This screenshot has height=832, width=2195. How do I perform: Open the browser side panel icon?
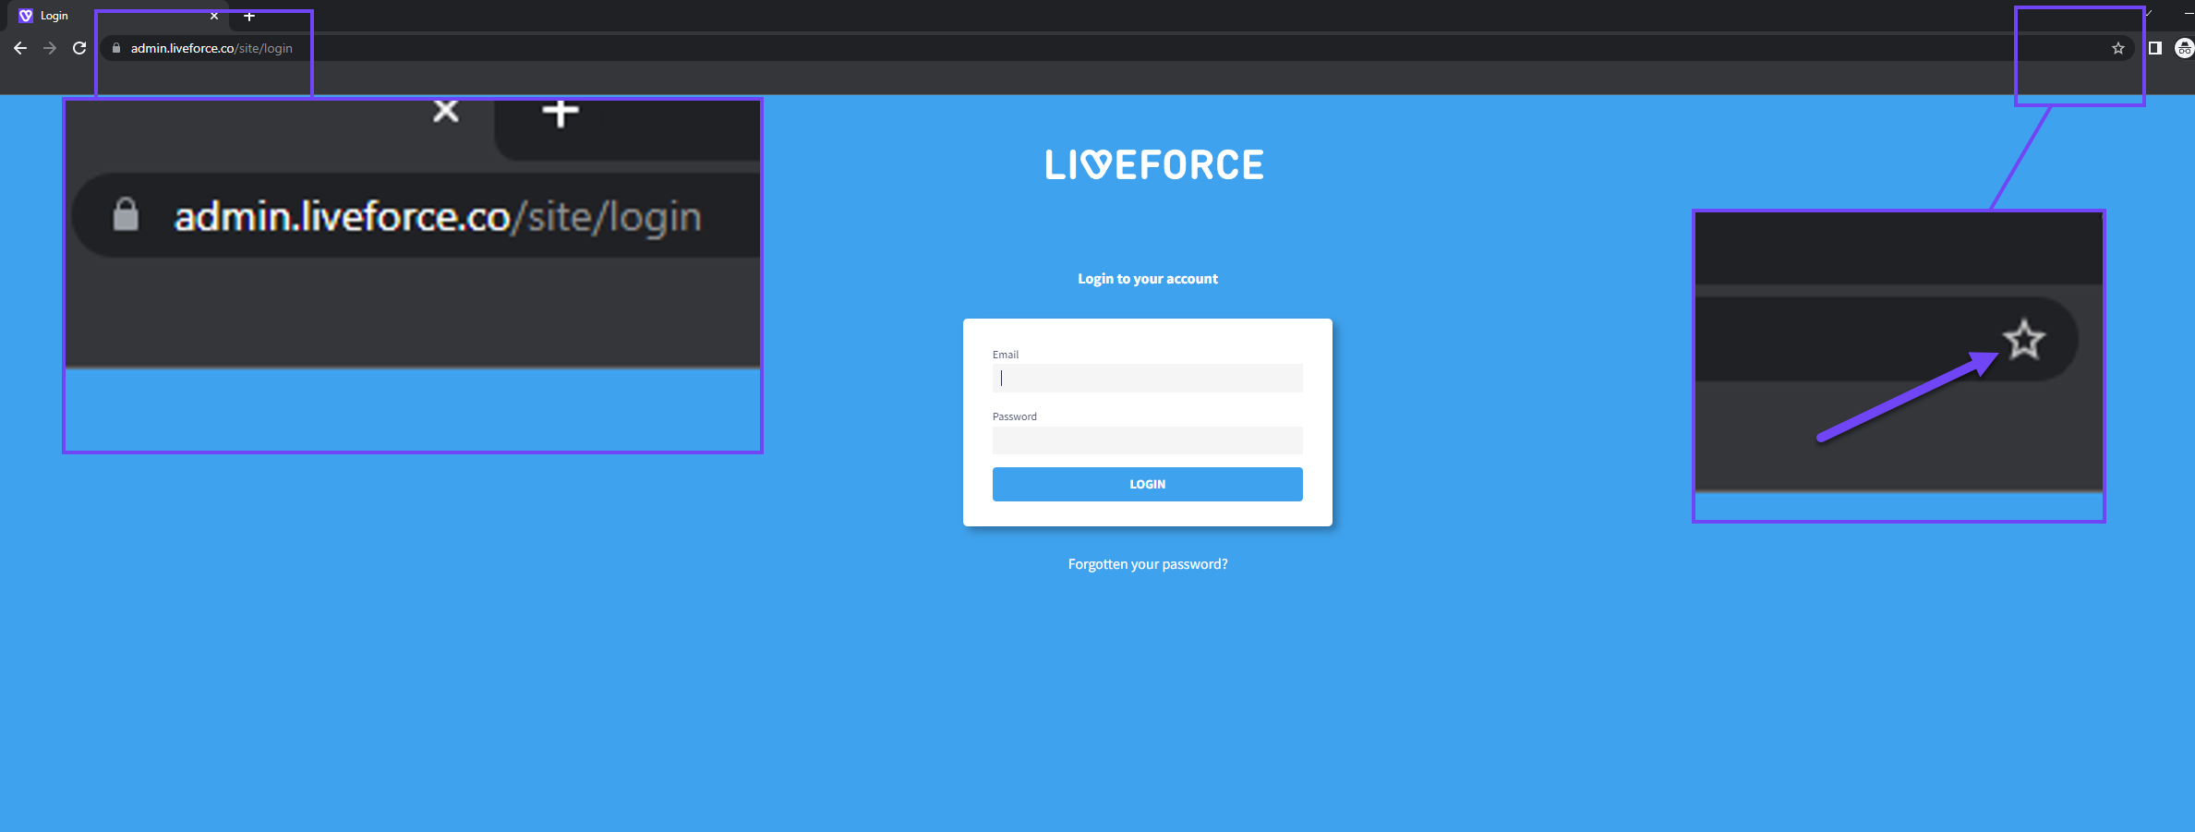(x=2154, y=48)
